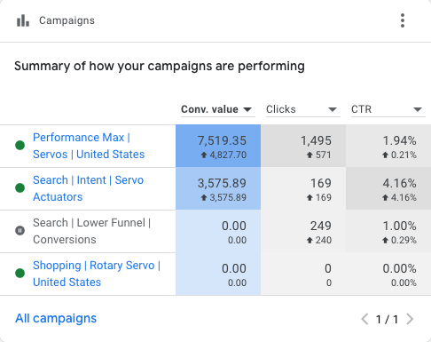Click green status dot for Shopping Rotary Servo
431x342 pixels.
click(x=20, y=273)
